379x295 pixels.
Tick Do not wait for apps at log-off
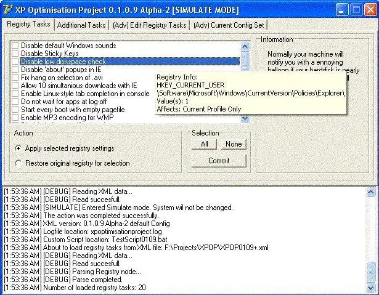point(15,101)
